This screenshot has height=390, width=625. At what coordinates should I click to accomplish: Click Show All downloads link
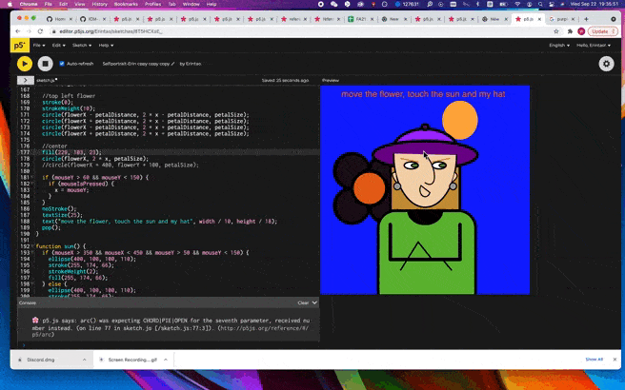tap(594, 360)
